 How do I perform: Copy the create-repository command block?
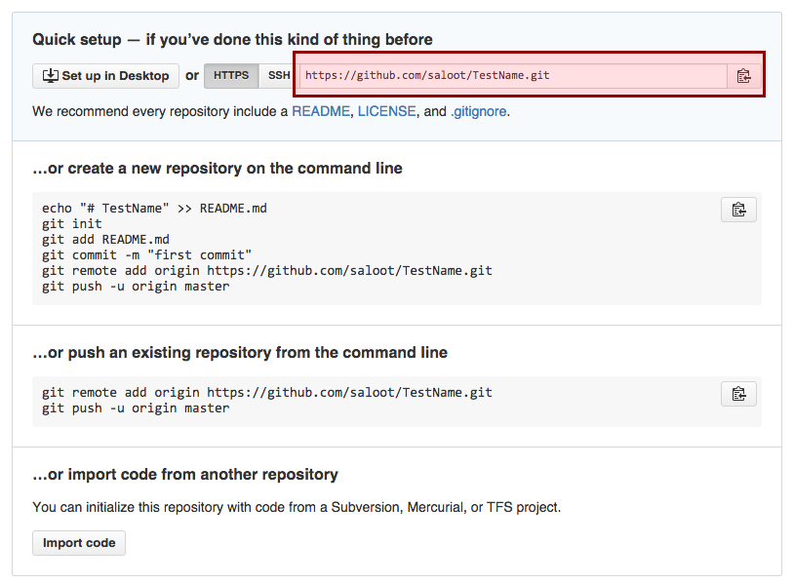click(738, 209)
